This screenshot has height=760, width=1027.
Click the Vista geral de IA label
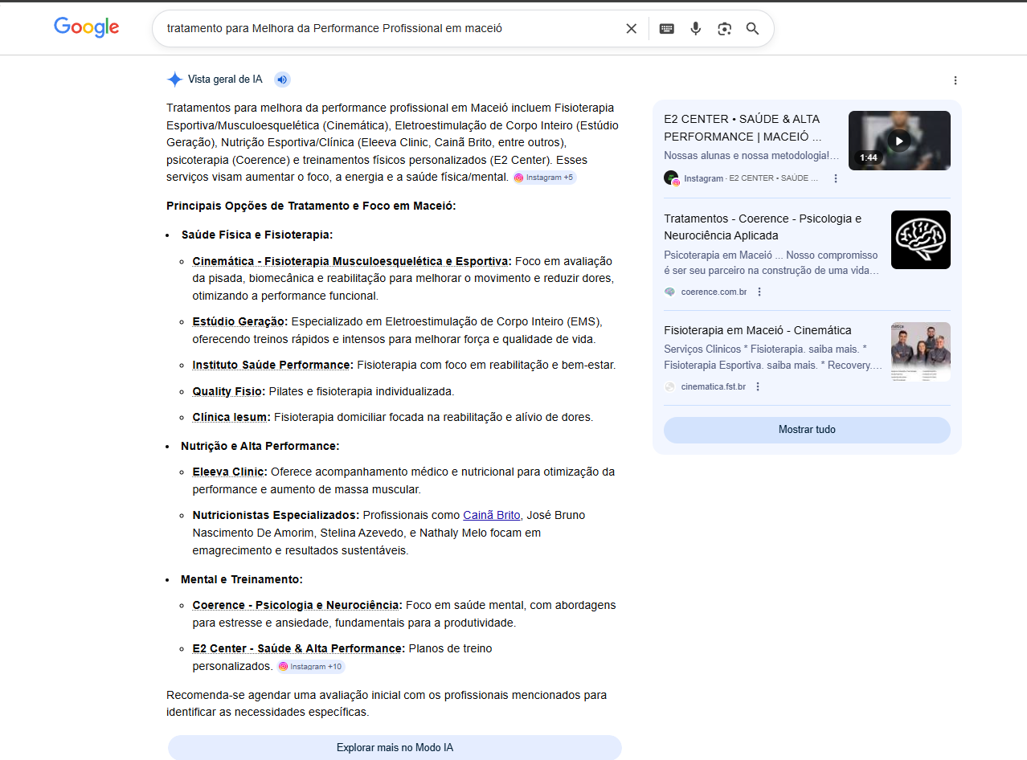(225, 80)
